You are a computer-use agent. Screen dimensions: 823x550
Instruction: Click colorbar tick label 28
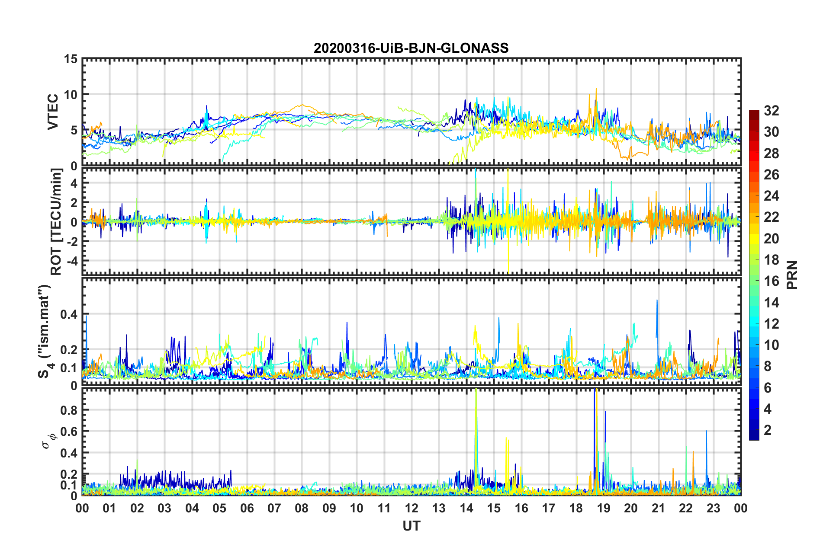pyautogui.click(x=771, y=153)
